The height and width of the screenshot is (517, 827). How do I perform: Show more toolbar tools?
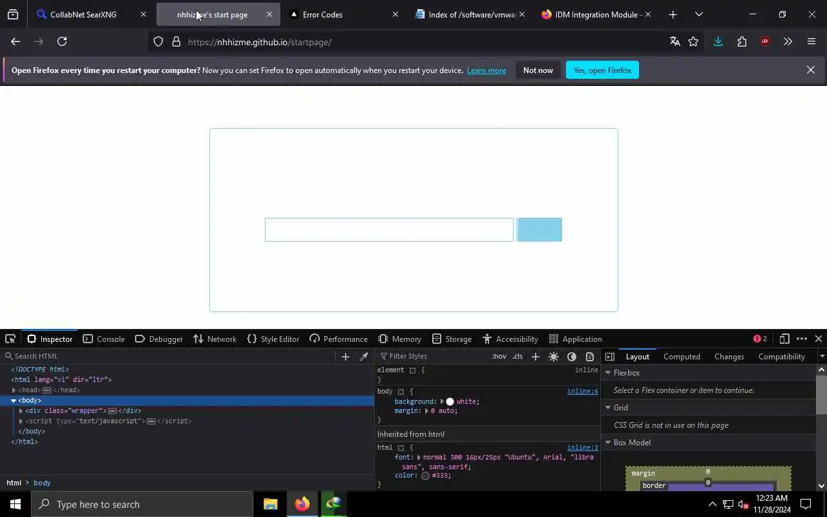click(x=788, y=41)
